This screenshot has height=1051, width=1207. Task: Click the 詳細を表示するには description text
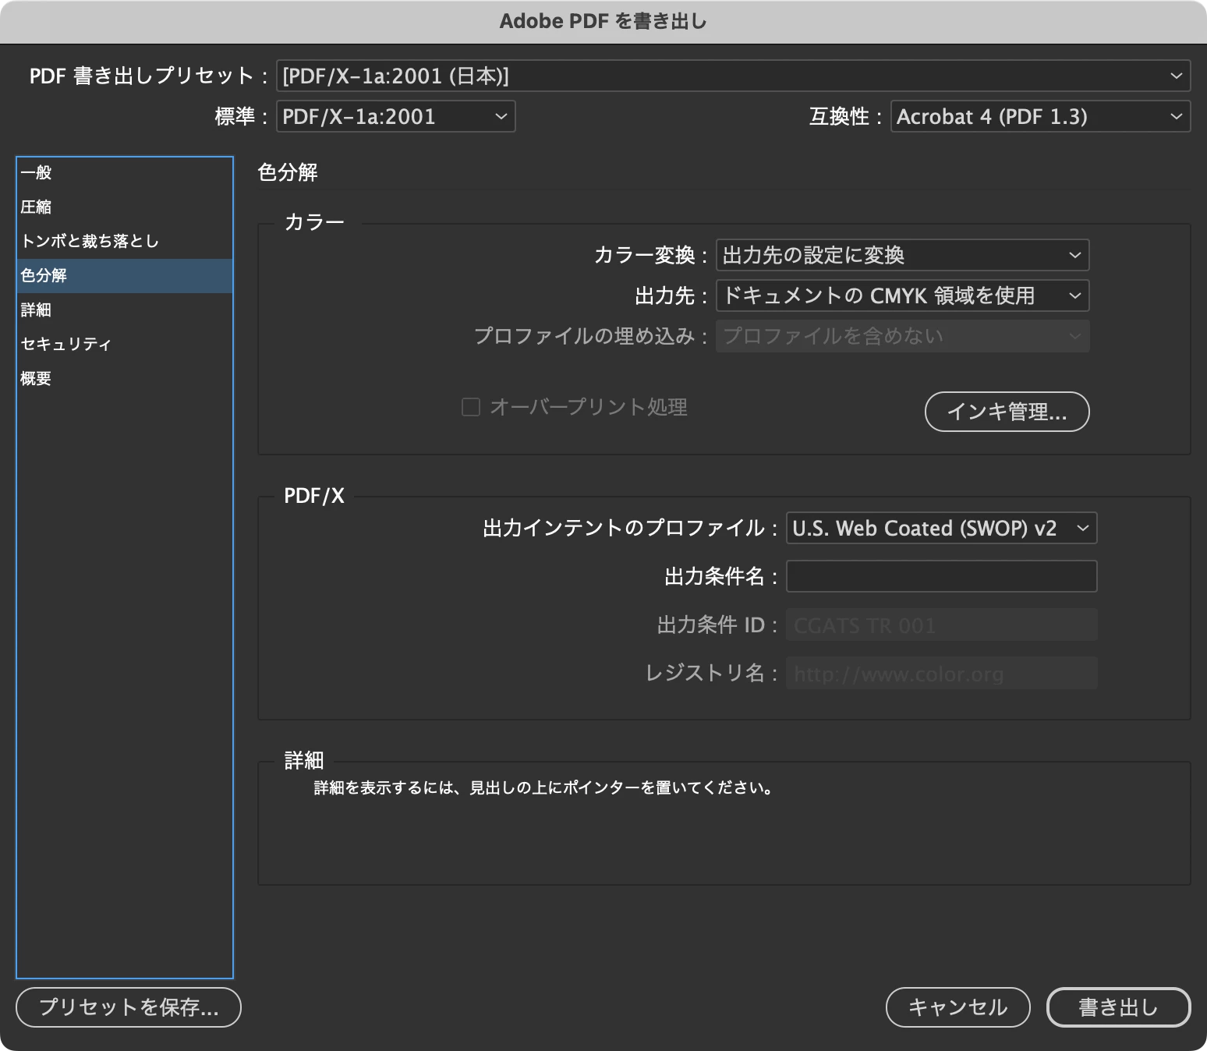pos(544,788)
